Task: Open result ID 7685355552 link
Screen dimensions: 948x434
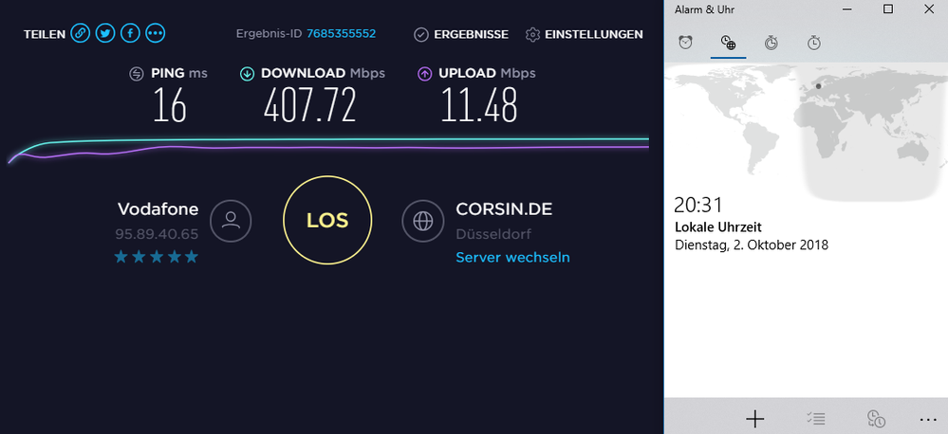Action: 341,34
